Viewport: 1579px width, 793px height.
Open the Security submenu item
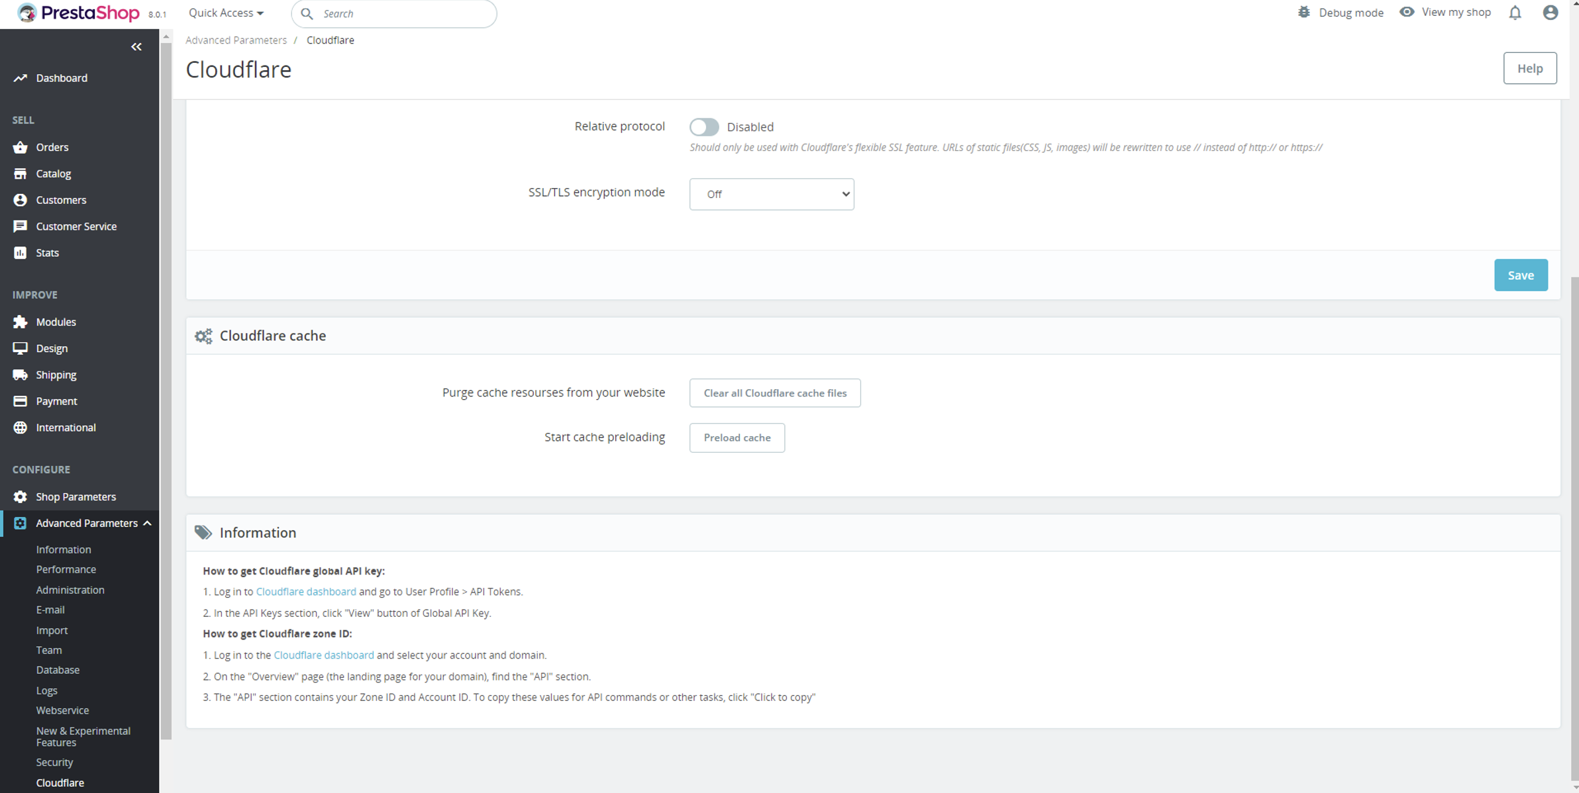(54, 763)
